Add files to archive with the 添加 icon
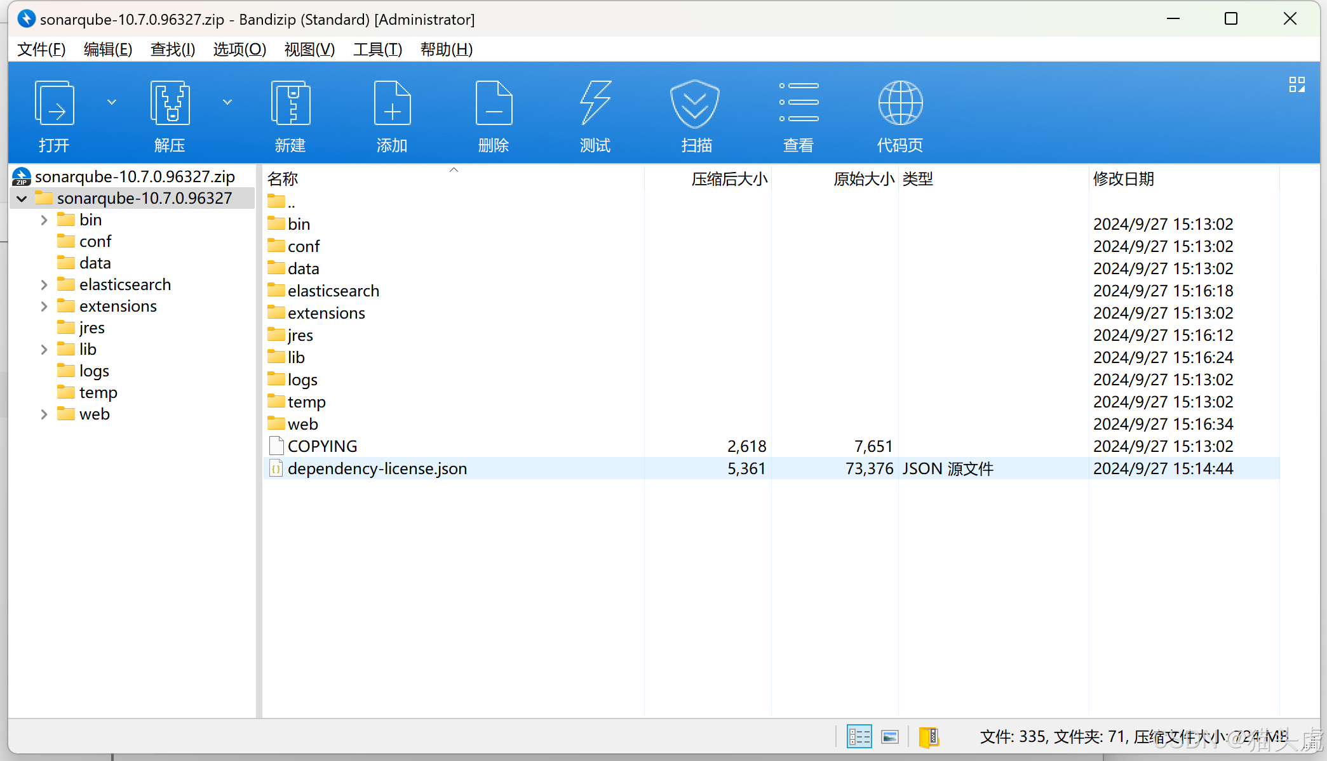 [x=391, y=114]
